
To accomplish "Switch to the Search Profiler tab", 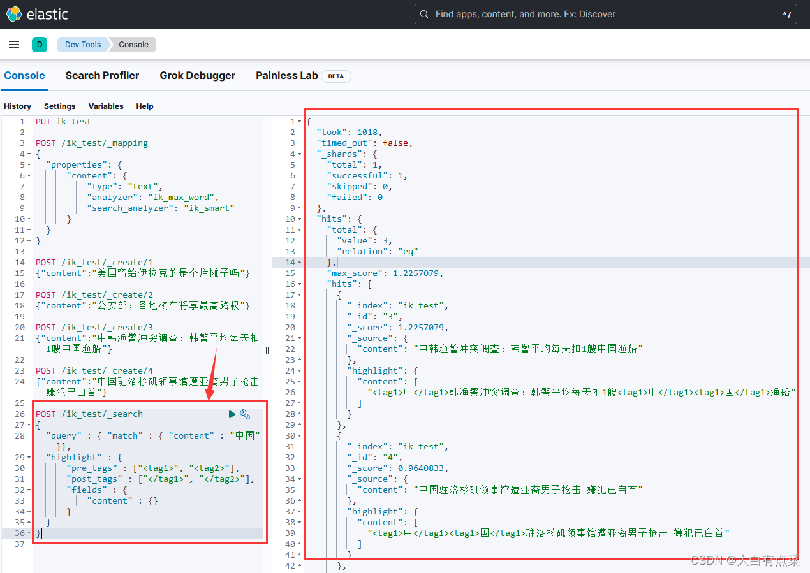I will (102, 75).
